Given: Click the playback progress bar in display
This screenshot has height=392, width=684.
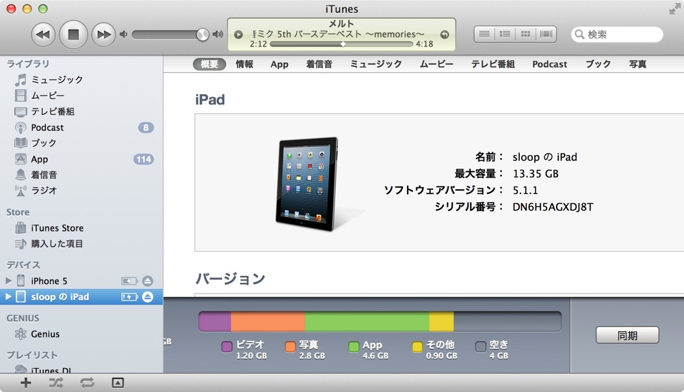Looking at the screenshot, I should [341, 44].
